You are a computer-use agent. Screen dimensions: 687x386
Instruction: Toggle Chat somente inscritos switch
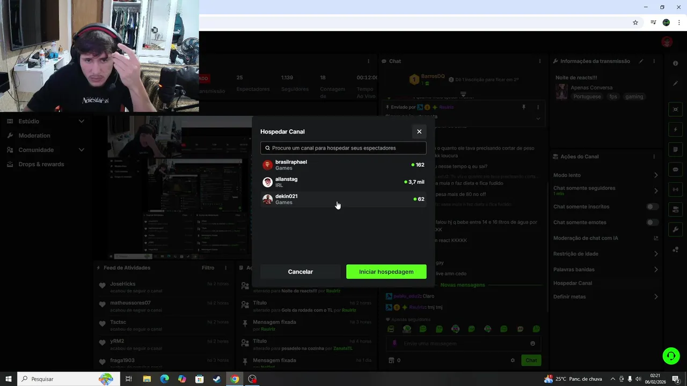(652, 206)
